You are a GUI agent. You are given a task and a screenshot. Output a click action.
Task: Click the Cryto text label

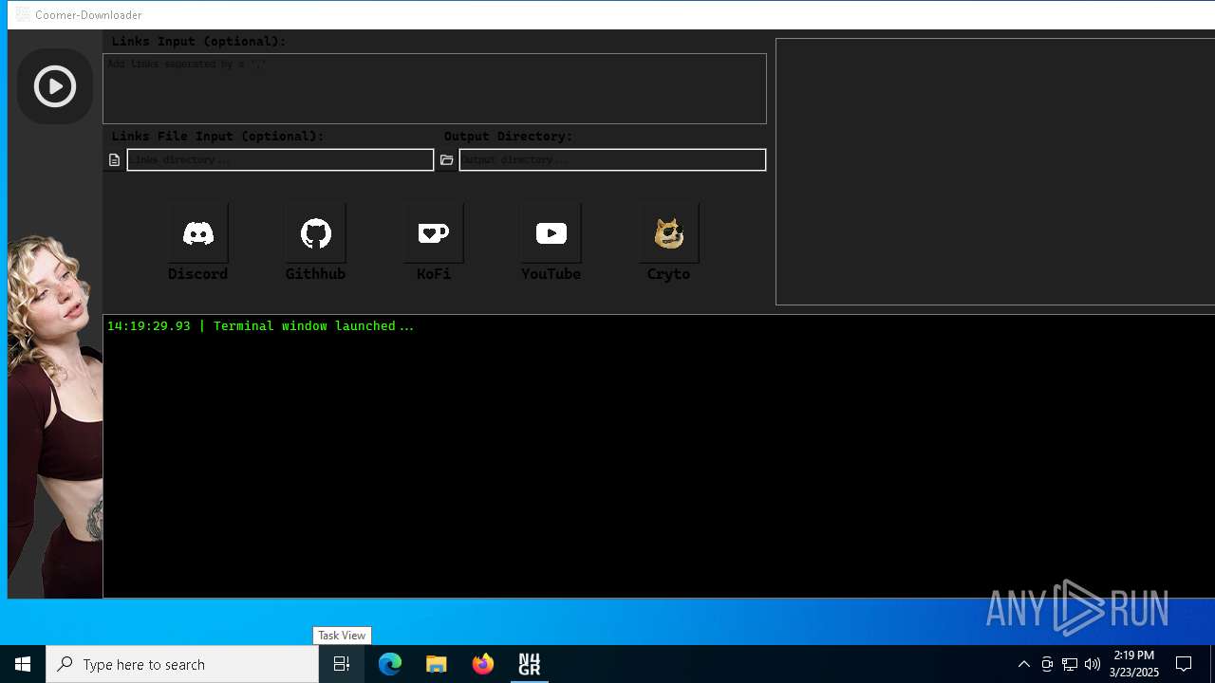point(668,274)
